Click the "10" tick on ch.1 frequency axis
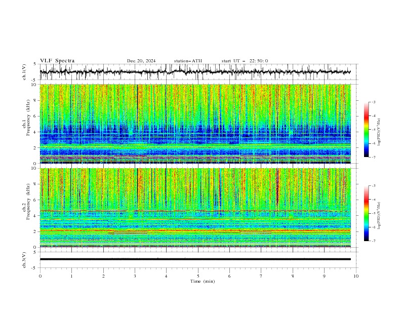Screen dimensions: 401x310 coord(34,85)
